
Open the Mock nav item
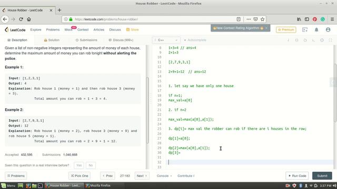pos(68,30)
